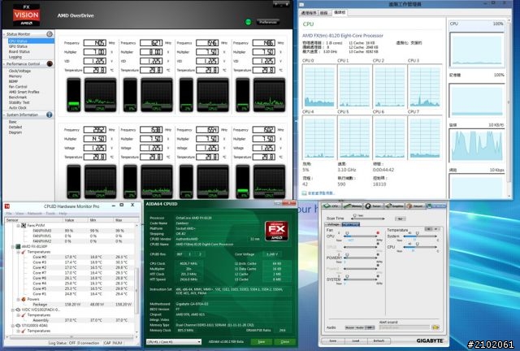This screenshot has height=351, width=520.
Task: Click the System Information blue info icon
Action: click(50, 115)
